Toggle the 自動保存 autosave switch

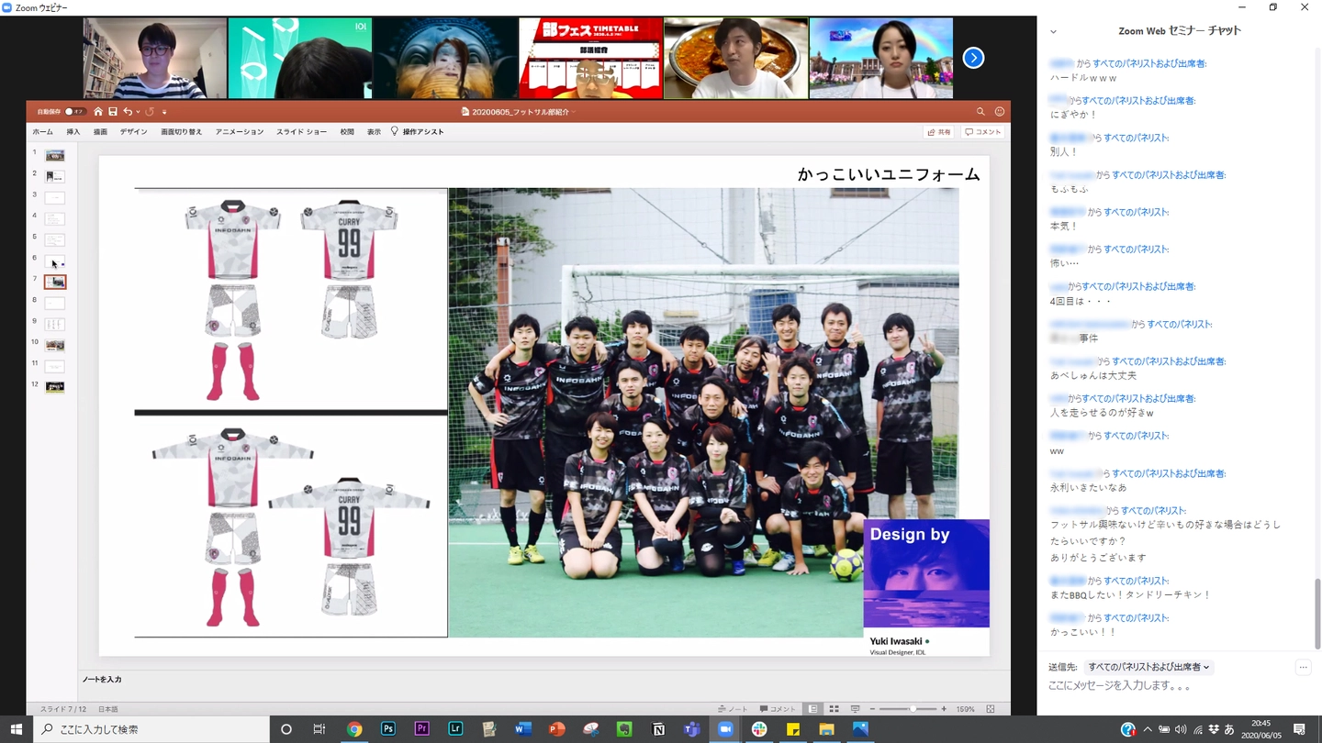tap(74, 112)
